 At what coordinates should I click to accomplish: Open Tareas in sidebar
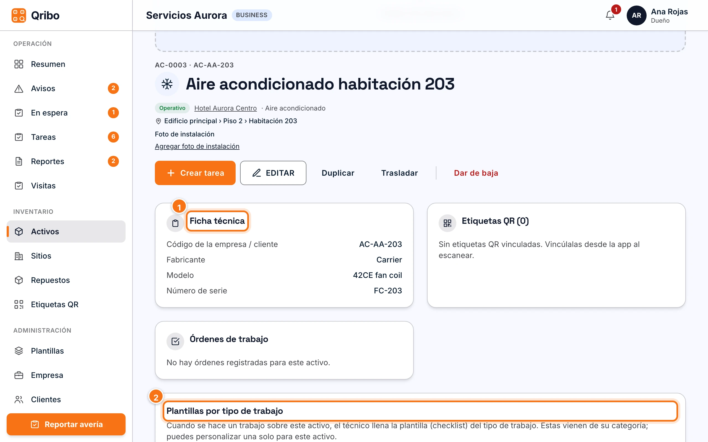tap(66, 137)
